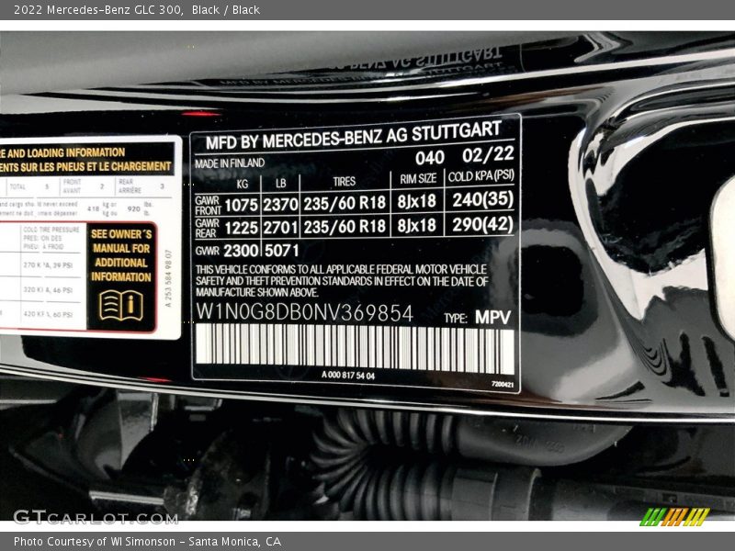
Task: Click the 'COLD TIRE PRESSURE' heading
Action: (x=51, y=230)
